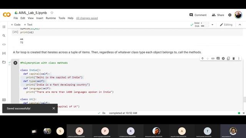
Task: Open the View menu
Action: tap(31, 18)
